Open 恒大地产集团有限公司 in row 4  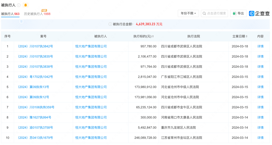tap(91, 77)
